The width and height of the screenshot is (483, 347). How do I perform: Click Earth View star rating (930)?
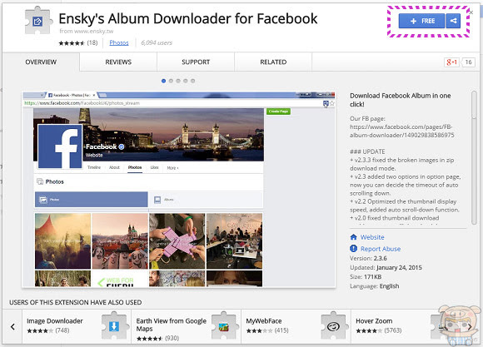pos(157,339)
